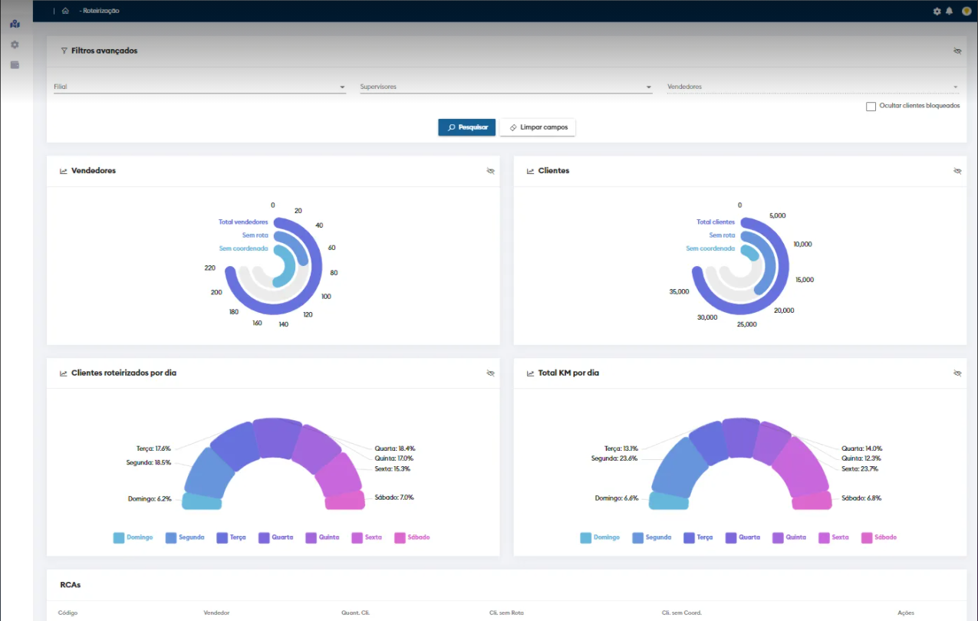Open the routing map icon in sidebar
The height and width of the screenshot is (621, 978).
click(x=15, y=24)
